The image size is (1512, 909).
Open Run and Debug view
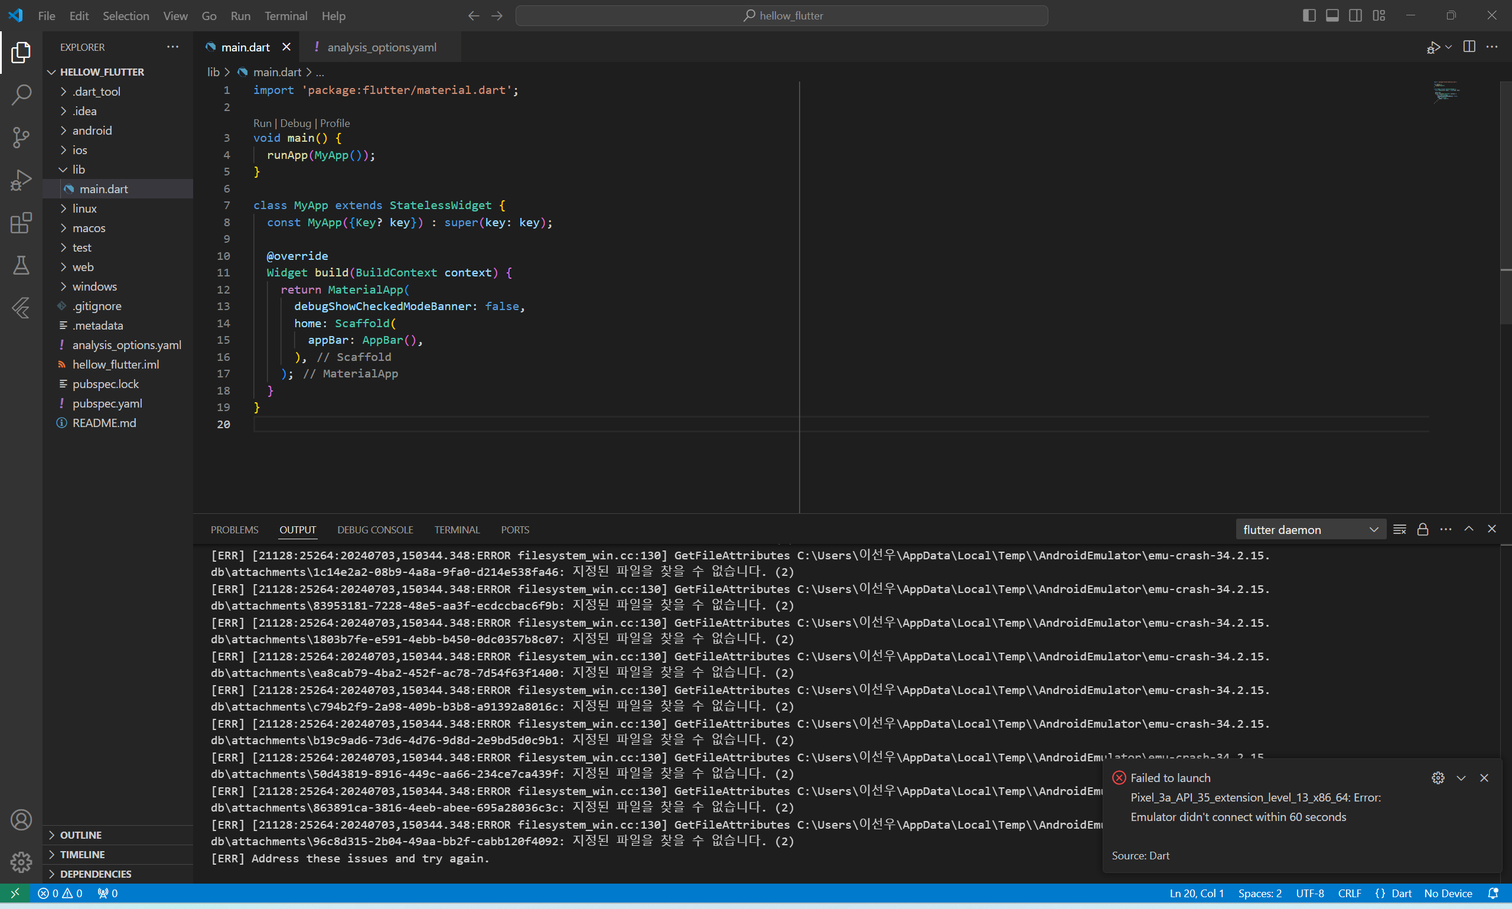21,180
